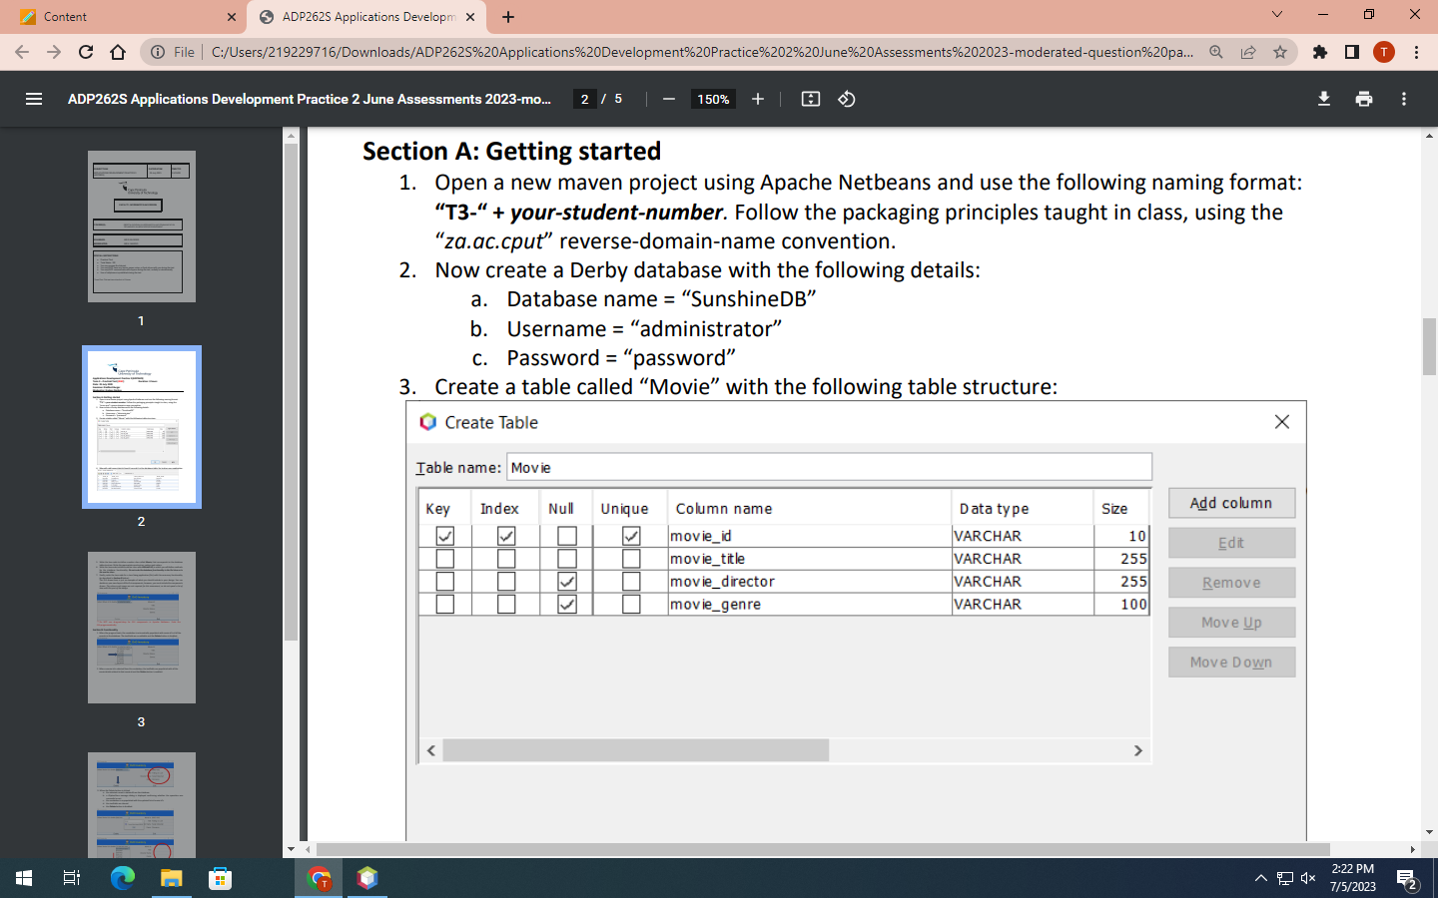Toggle the bookmark star for this page
This screenshot has height=898, width=1438.
click(1283, 52)
